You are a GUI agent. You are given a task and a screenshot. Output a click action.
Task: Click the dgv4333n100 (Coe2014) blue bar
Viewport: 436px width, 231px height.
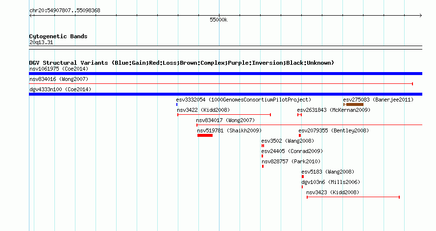[x=225, y=94]
